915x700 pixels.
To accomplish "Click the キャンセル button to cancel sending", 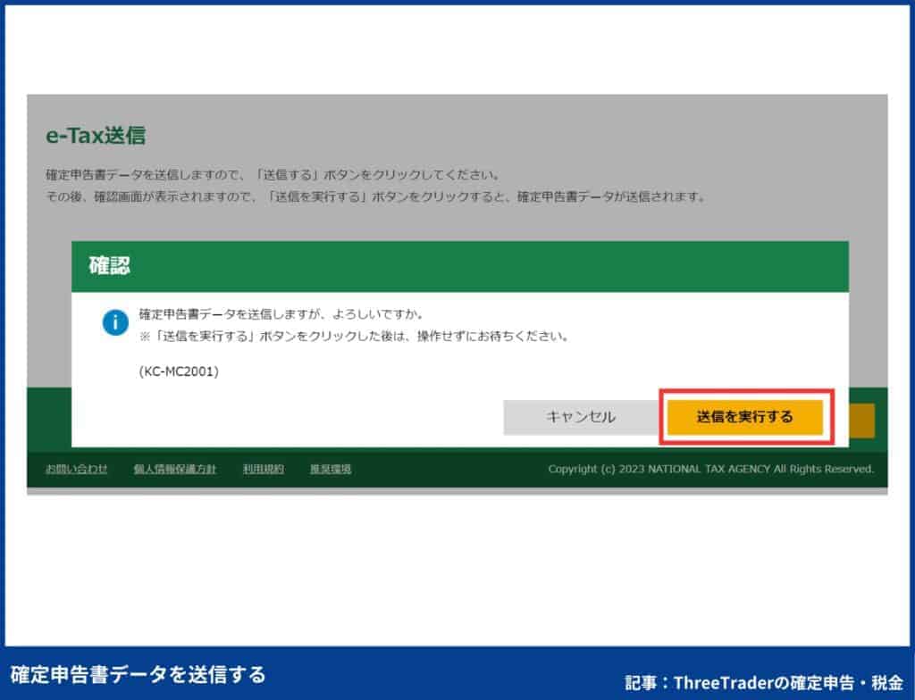I will 582,415.
